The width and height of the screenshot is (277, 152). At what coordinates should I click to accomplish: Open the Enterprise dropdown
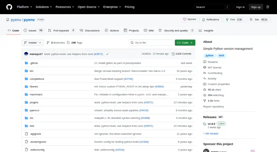[x=112, y=7]
